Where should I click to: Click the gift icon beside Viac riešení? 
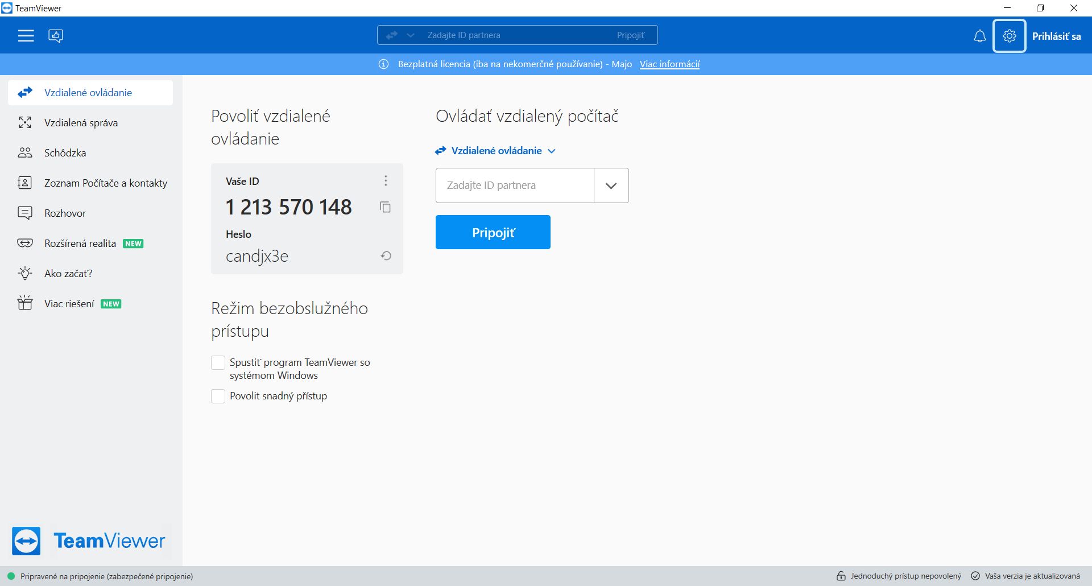25,302
